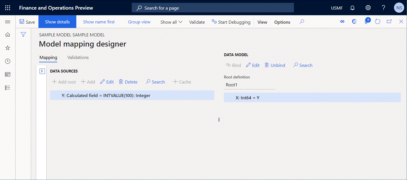Switch to the Validations tab

click(78, 57)
